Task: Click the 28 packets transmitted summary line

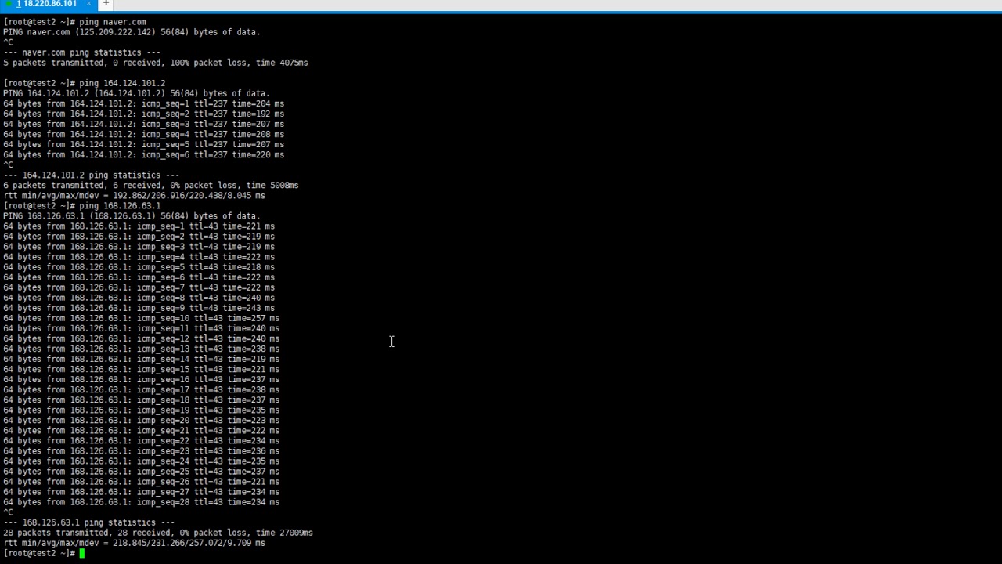Action: tap(157, 533)
